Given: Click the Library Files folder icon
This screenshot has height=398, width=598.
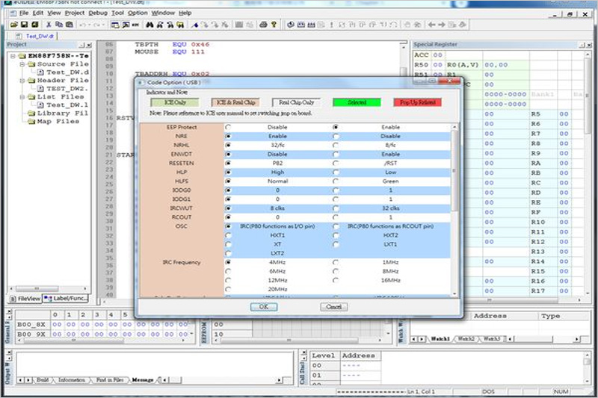Looking at the screenshot, I should 31,113.
